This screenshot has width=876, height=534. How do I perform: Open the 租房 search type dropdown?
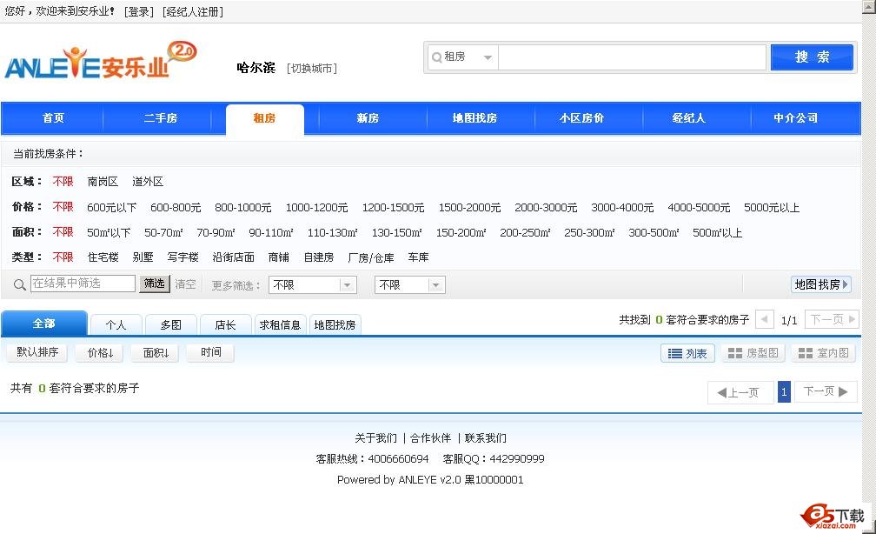[462, 57]
